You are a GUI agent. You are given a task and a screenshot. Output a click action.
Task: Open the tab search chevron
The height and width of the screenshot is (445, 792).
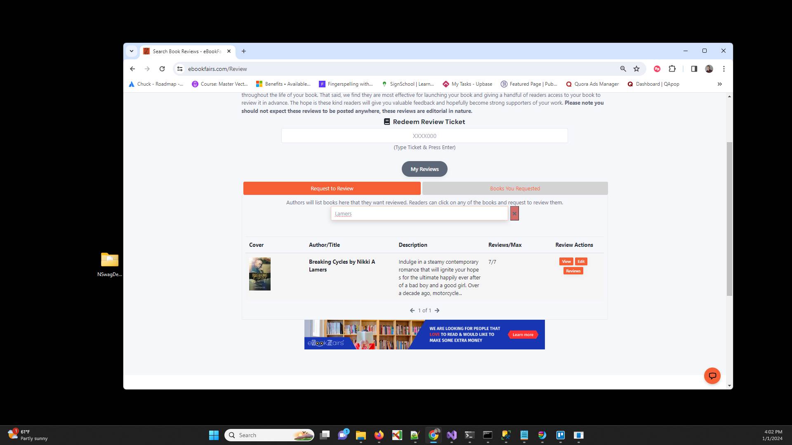point(132,51)
